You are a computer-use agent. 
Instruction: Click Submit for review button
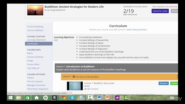tap(160, 11)
